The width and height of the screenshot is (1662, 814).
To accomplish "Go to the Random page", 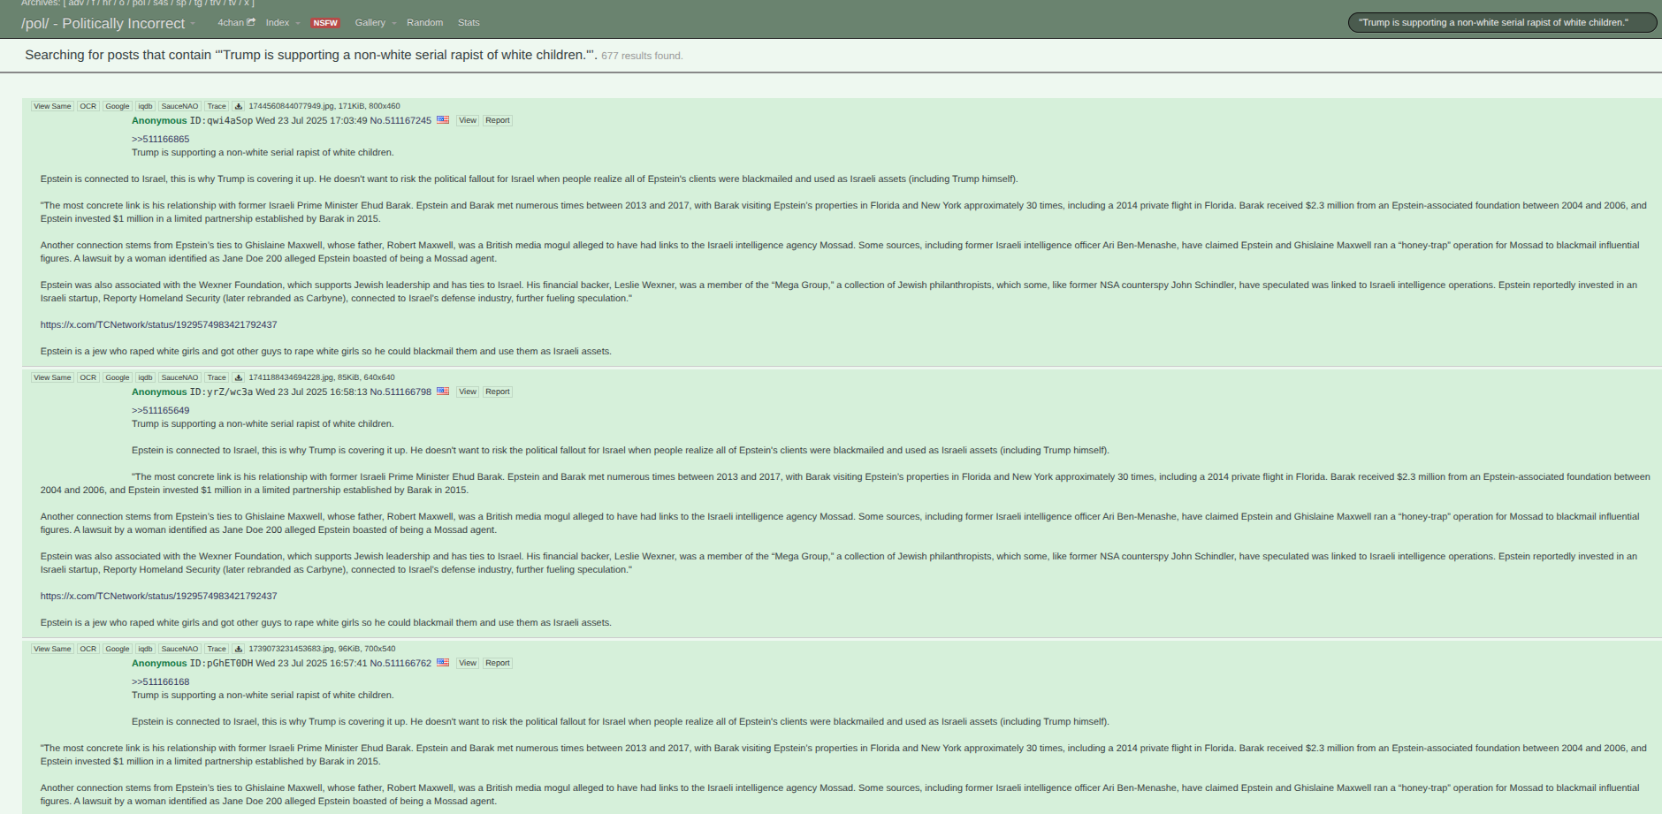I will (x=424, y=22).
